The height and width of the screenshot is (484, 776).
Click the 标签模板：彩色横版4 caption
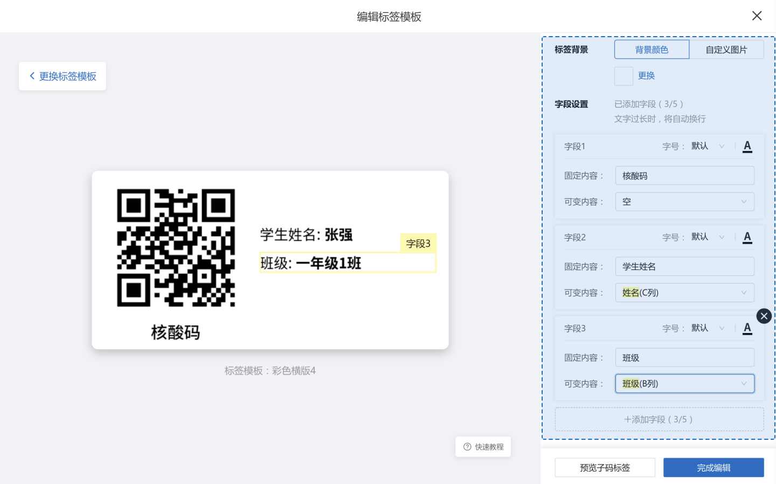click(x=270, y=371)
